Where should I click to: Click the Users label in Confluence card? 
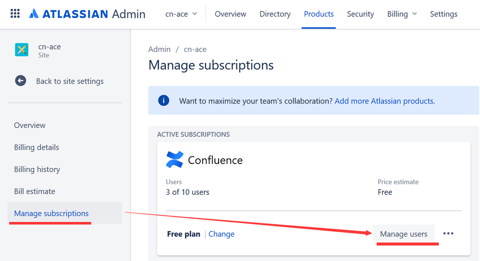(173, 182)
